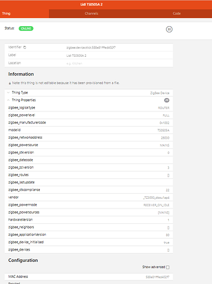The image size is (212, 284).
Task: Click the Lidl TS0505A 2 page title
Action: (92, 5)
